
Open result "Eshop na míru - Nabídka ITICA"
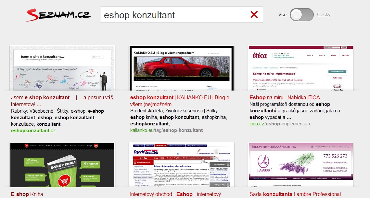pyautogui.click(x=285, y=97)
